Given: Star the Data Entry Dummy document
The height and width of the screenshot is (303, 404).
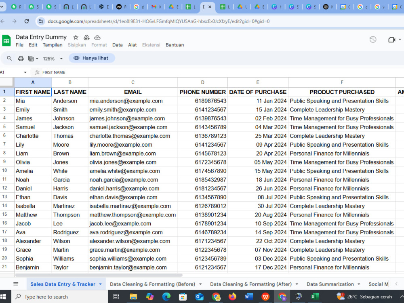Looking at the screenshot, I should (76, 37).
